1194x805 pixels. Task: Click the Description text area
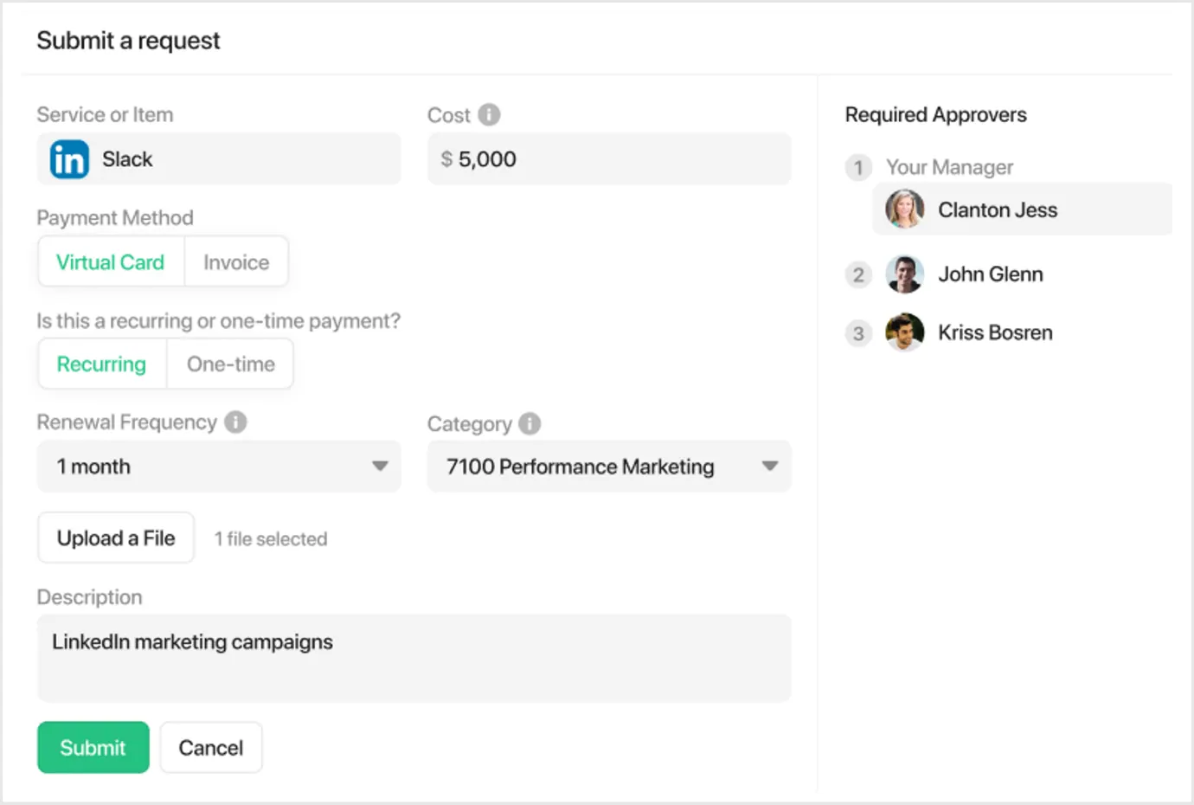(x=414, y=658)
